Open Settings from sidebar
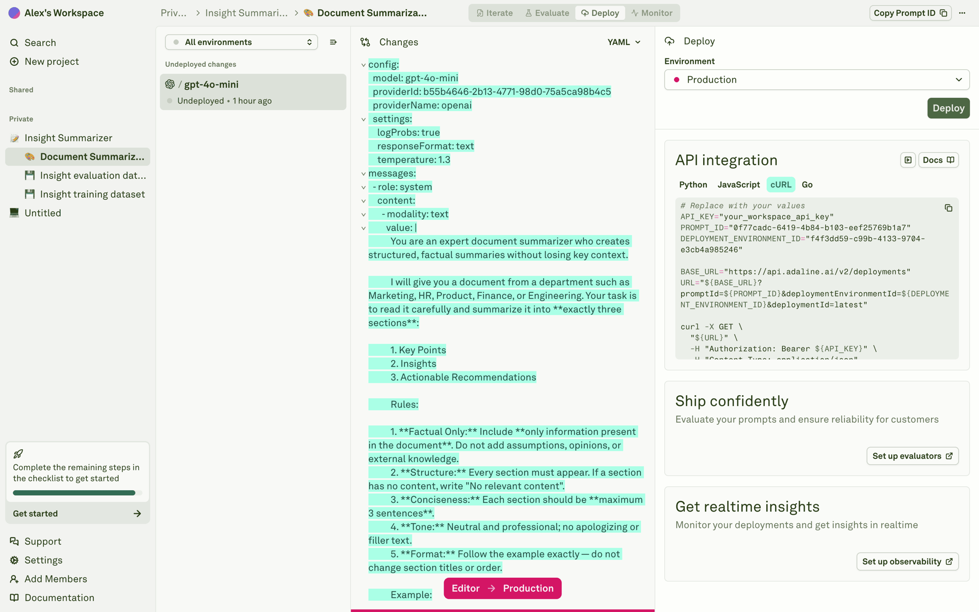This screenshot has height=612, width=979. point(43,560)
